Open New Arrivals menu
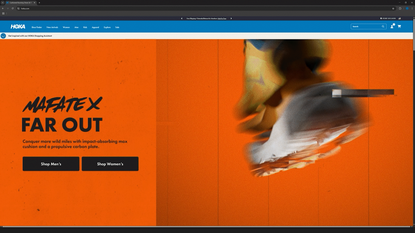Screen dimensions: 415x233 pyautogui.click(x=52, y=27)
